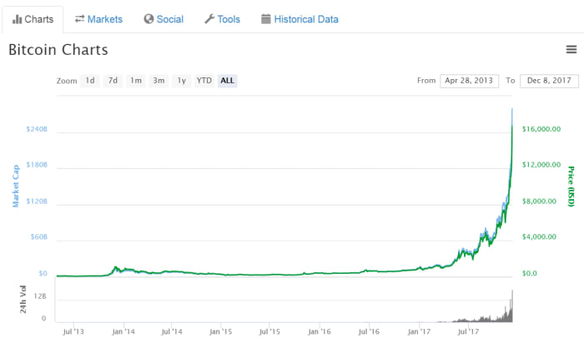Viewport: 584px width, 343px height.
Task: Click the Jul '16 axis label
Action: [x=369, y=331]
